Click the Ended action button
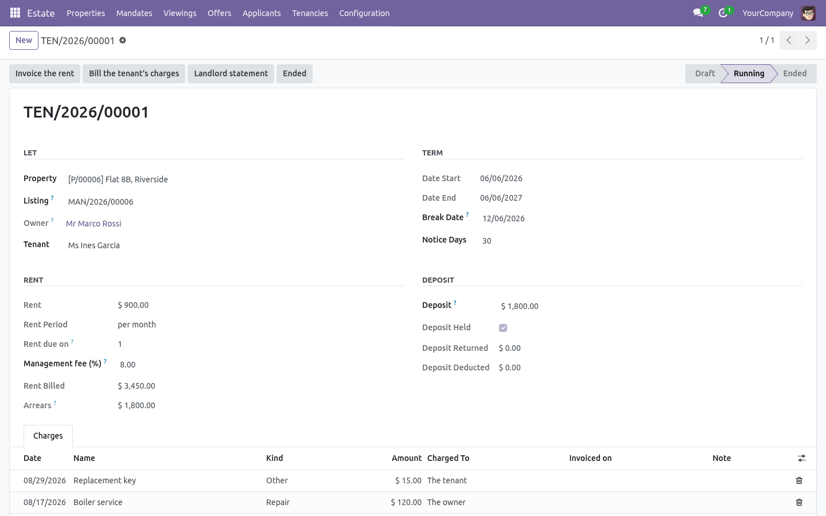The image size is (826, 516). click(294, 73)
